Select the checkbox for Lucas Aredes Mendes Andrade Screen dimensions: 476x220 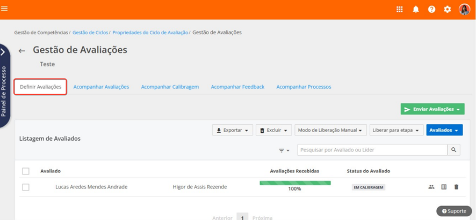click(x=26, y=187)
